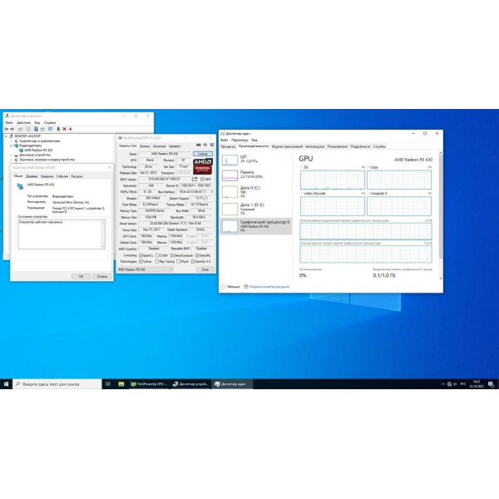
Task: Click the Task Manager vertical scrollbar
Action: tap(441, 215)
